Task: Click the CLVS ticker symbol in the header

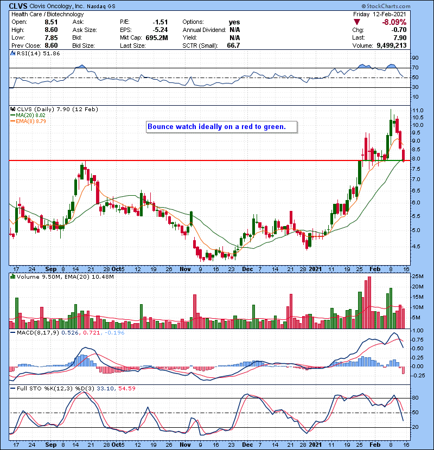Action: click(x=18, y=6)
